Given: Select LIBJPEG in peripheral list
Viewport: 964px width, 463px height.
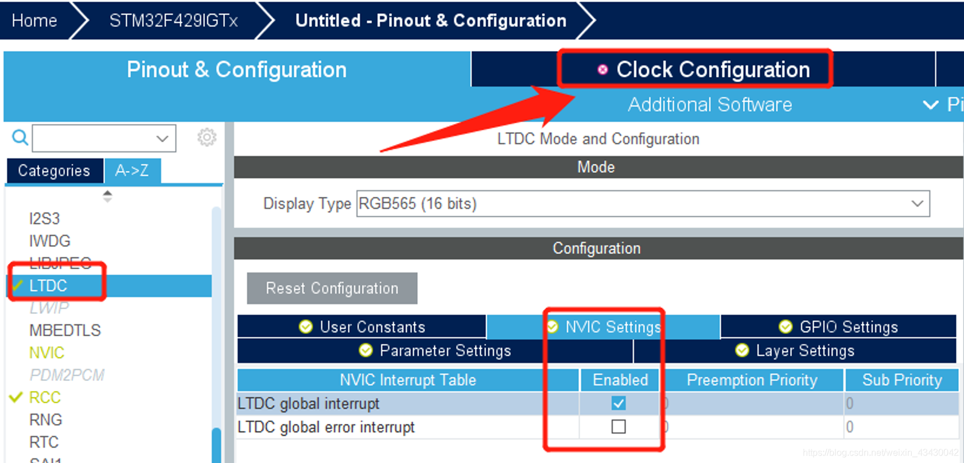Looking at the screenshot, I should tap(60, 263).
